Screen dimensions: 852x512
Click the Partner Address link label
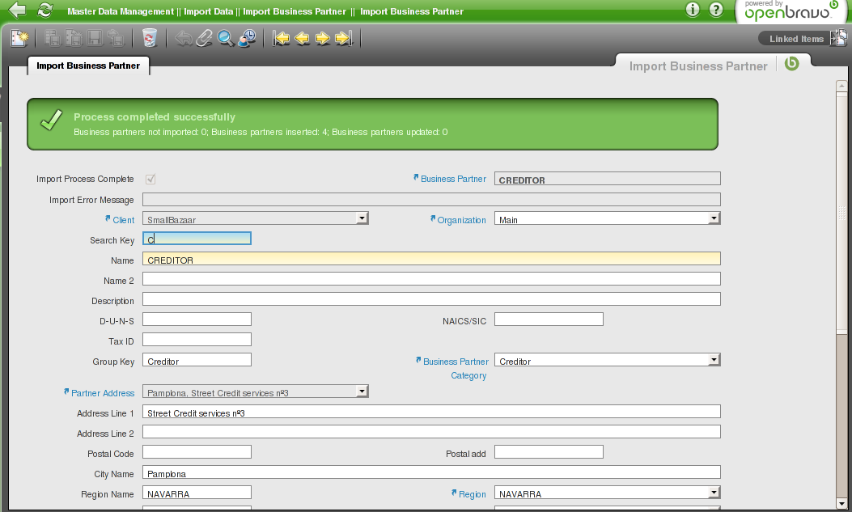point(103,393)
